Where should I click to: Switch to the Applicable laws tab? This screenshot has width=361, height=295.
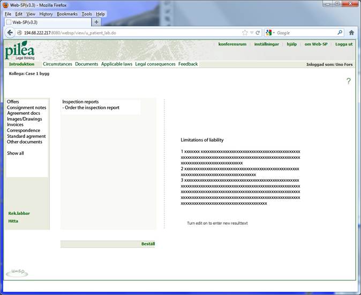click(x=116, y=64)
